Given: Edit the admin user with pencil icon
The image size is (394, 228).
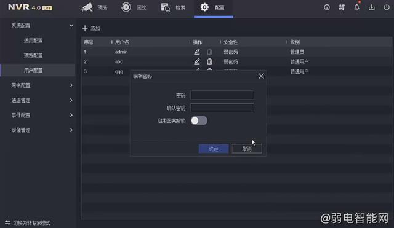Looking at the screenshot, I should coord(197,52).
